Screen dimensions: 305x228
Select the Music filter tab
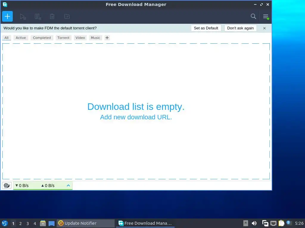[x=95, y=38]
